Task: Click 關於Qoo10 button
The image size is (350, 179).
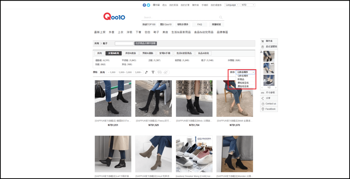Action: point(166,24)
